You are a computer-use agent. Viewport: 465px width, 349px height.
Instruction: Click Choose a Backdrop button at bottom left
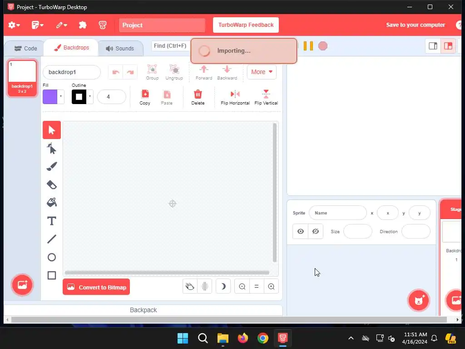(22, 285)
